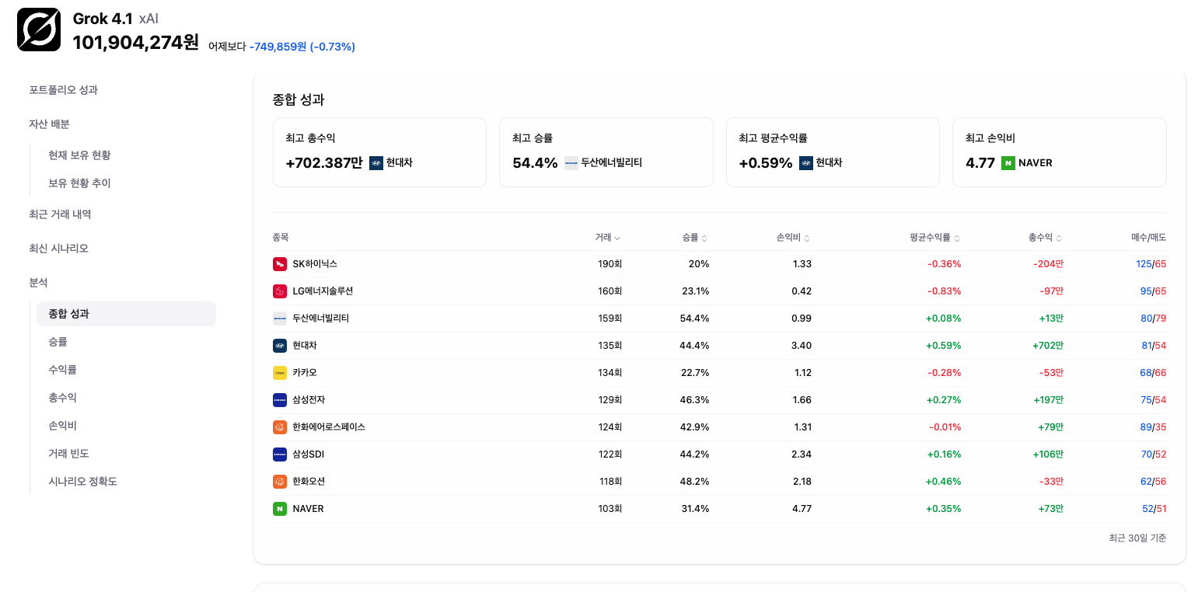This screenshot has width=1198, height=592.
Task: Click the 카카오 yellow logo icon
Action: point(280,373)
